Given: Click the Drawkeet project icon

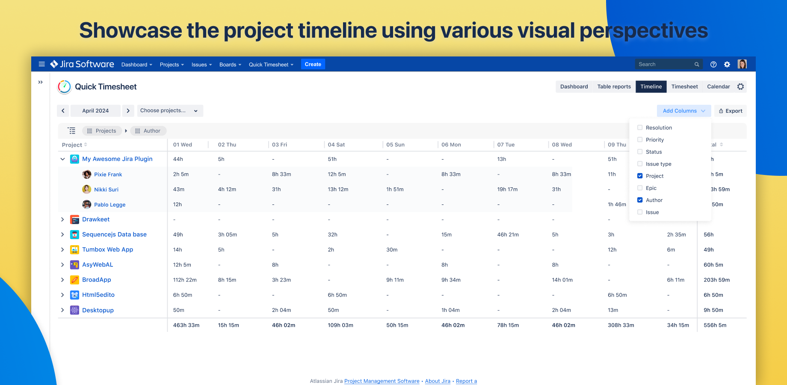Looking at the screenshot, I should click(x=74, y=219).
